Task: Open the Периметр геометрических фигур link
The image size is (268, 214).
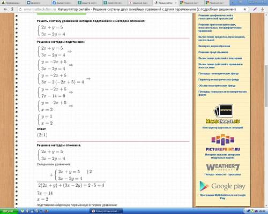Action: pos(219,79)
